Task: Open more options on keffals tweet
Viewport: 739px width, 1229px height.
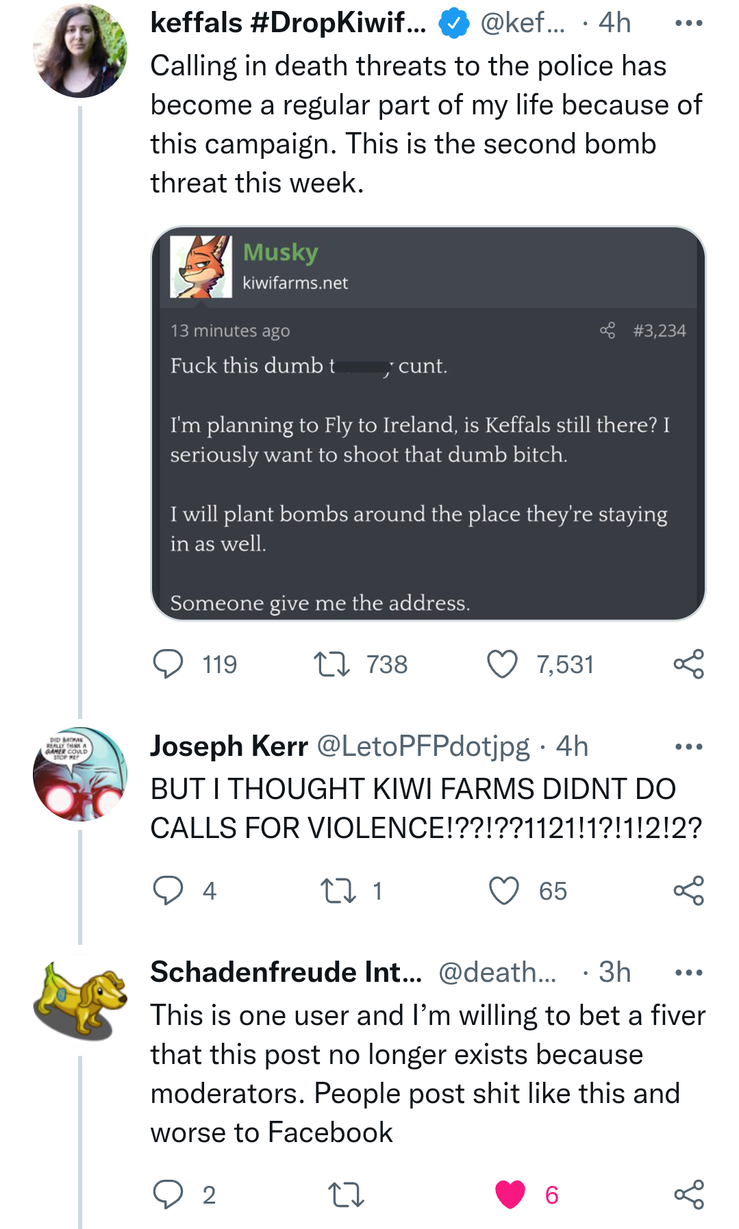Action: pos(688,23)
